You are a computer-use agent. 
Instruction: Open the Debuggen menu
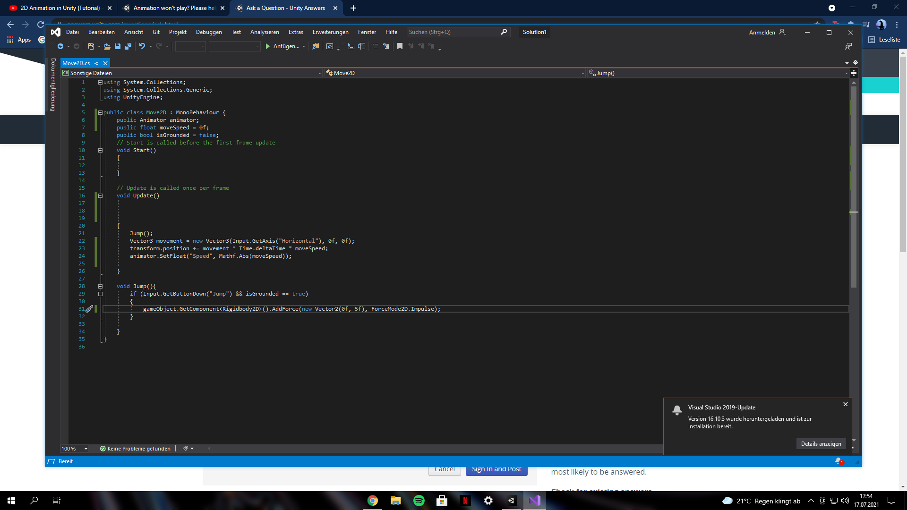tap(209, 32)
